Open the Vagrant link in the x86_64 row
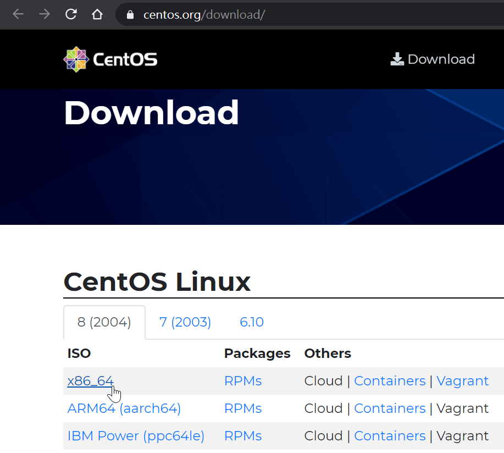The image size is (504, 453). tap(463, 381)
